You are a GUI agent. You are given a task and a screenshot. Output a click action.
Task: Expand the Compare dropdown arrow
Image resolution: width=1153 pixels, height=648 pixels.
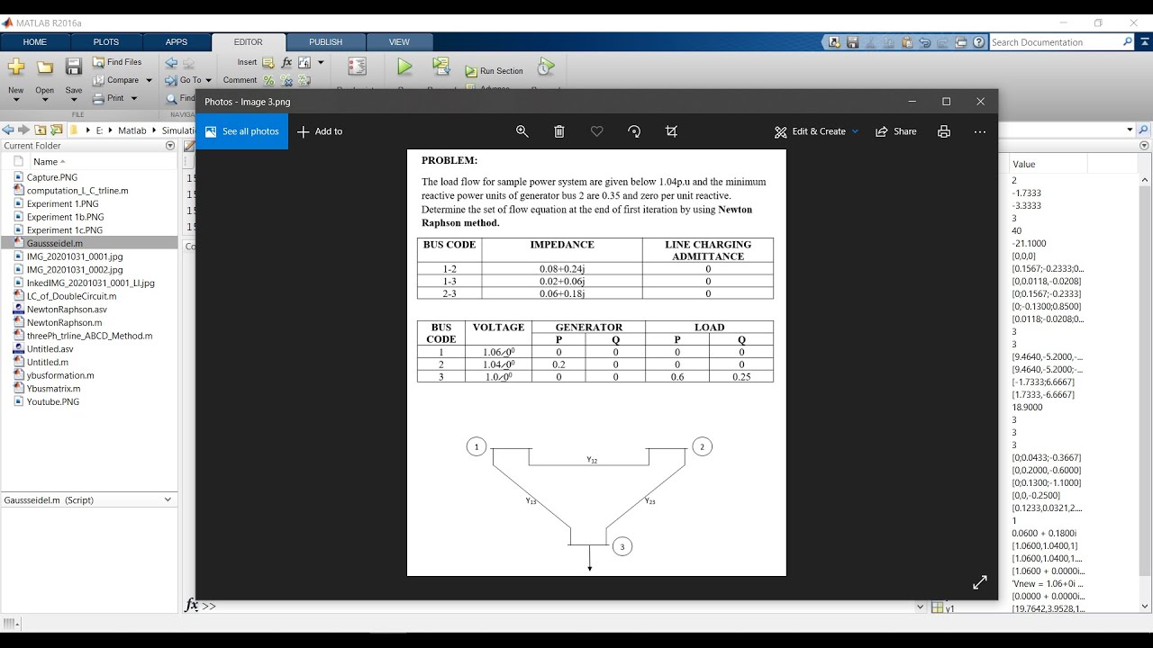(x=149, y=80)
